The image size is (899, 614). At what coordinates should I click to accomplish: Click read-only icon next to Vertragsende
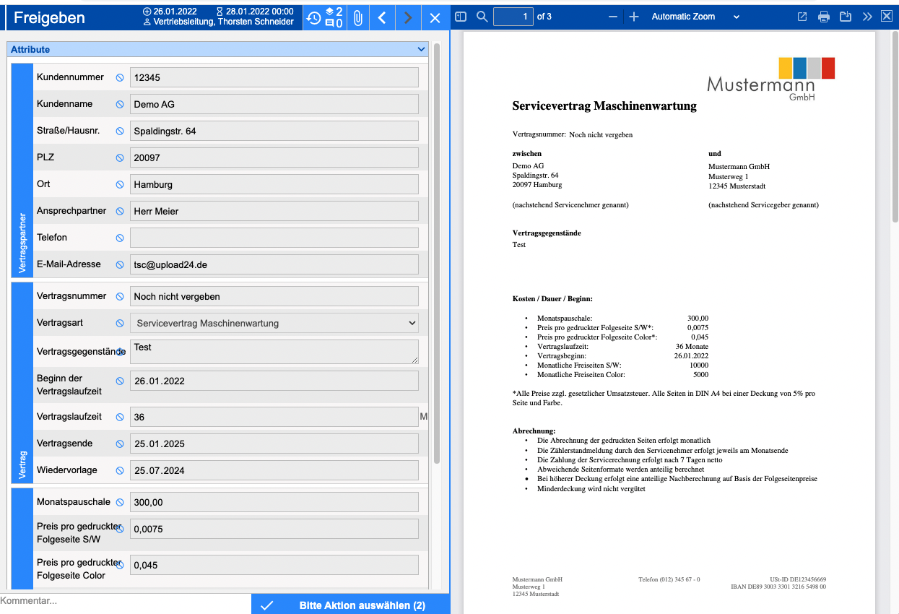(x=120, y=444)
